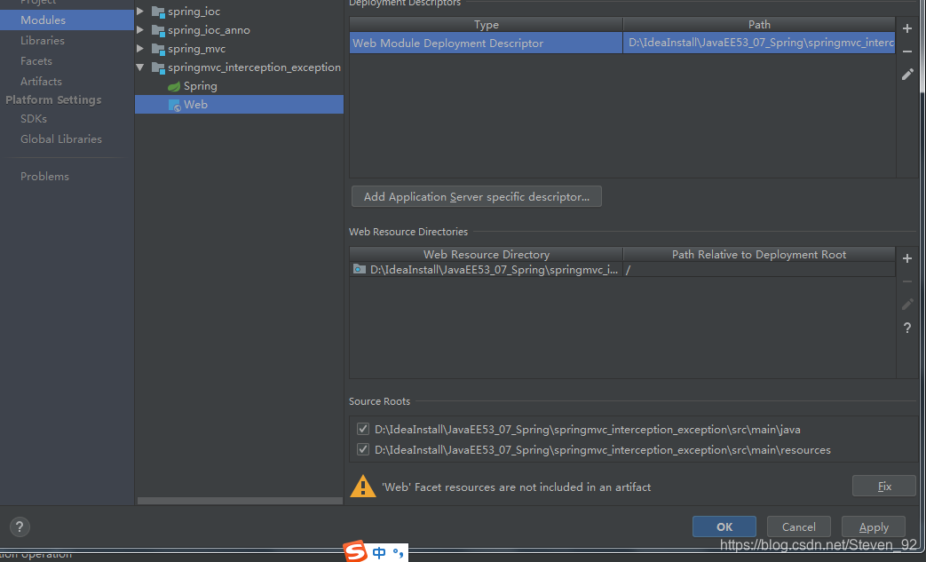Click Fix button for Web facet warning

[884, 487]
